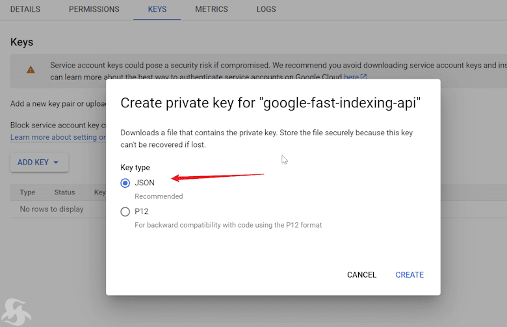Select the KEYS tab
This screenshot has width=507, height=327.
pos(157,9)
